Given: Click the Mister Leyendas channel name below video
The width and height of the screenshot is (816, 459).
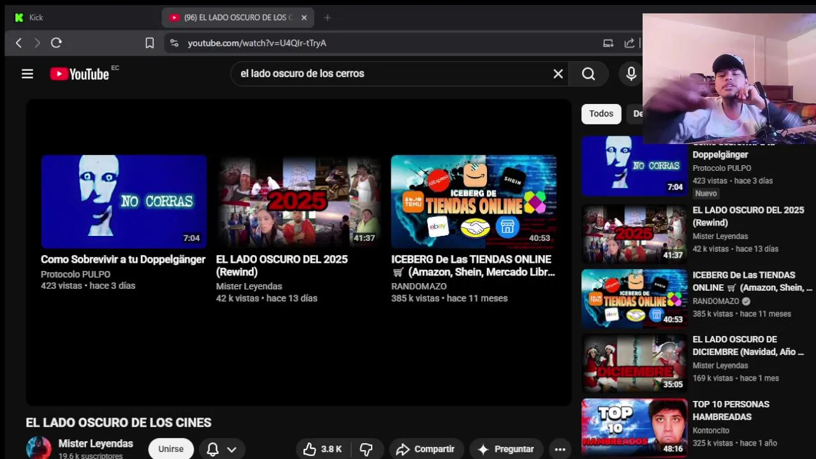Looking at the screenshot, I should tap(96, 444).
